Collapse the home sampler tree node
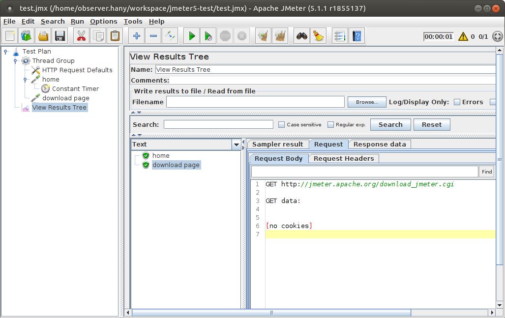 click(25, 80)
